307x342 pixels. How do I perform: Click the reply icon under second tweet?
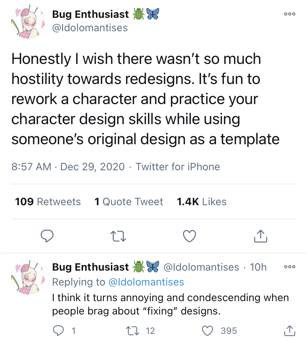pos(59,330)
